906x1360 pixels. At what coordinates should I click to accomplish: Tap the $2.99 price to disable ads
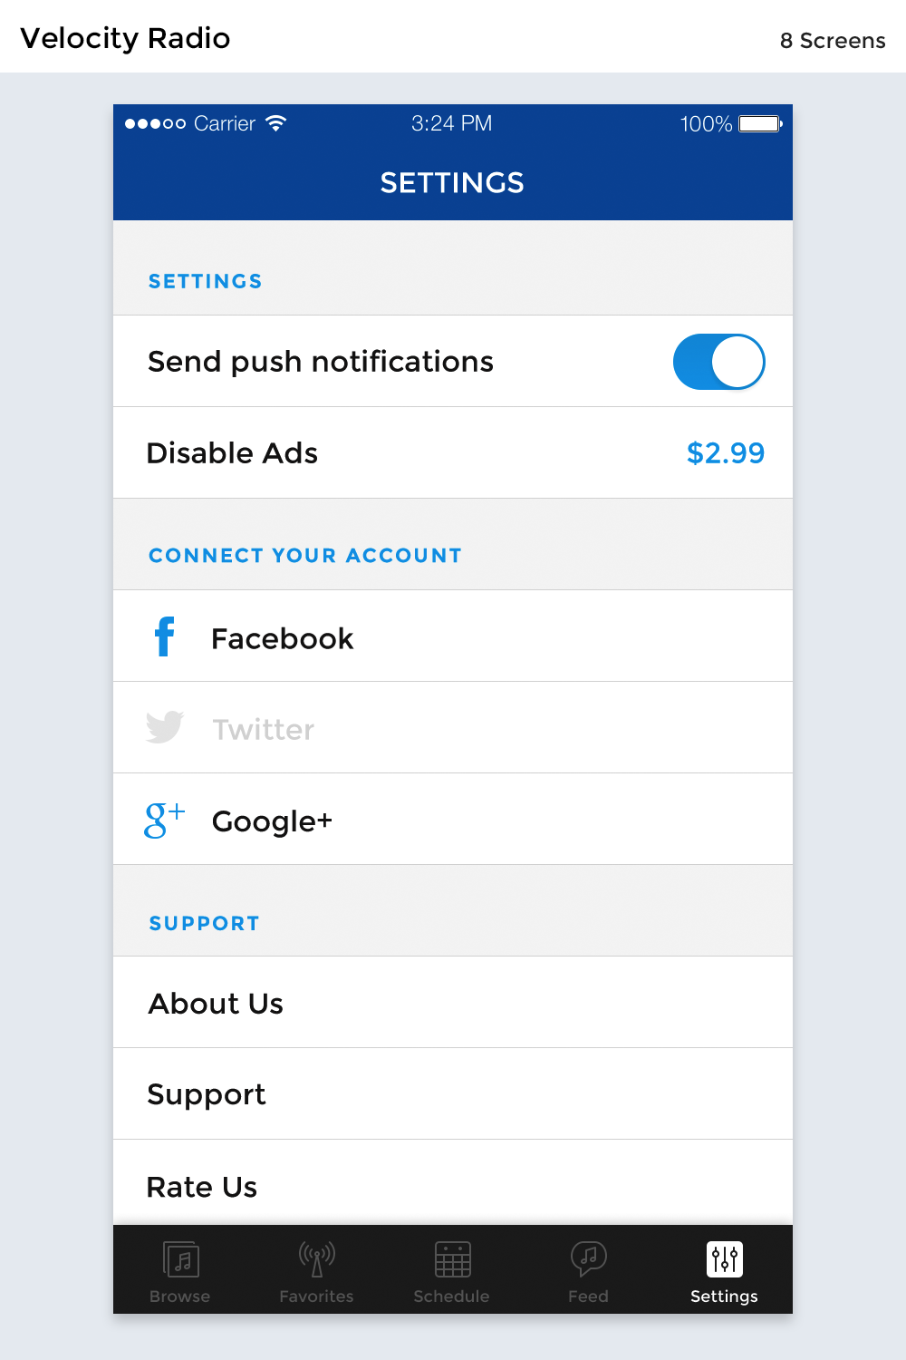click(x=725, y=452)
